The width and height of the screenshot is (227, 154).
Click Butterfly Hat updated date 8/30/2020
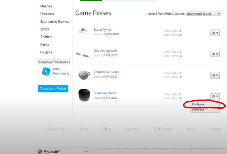tap(112, 34)
